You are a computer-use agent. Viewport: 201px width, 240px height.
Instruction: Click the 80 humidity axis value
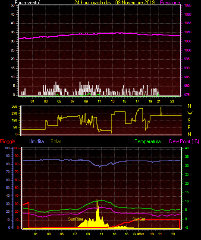tap(8, 164)
